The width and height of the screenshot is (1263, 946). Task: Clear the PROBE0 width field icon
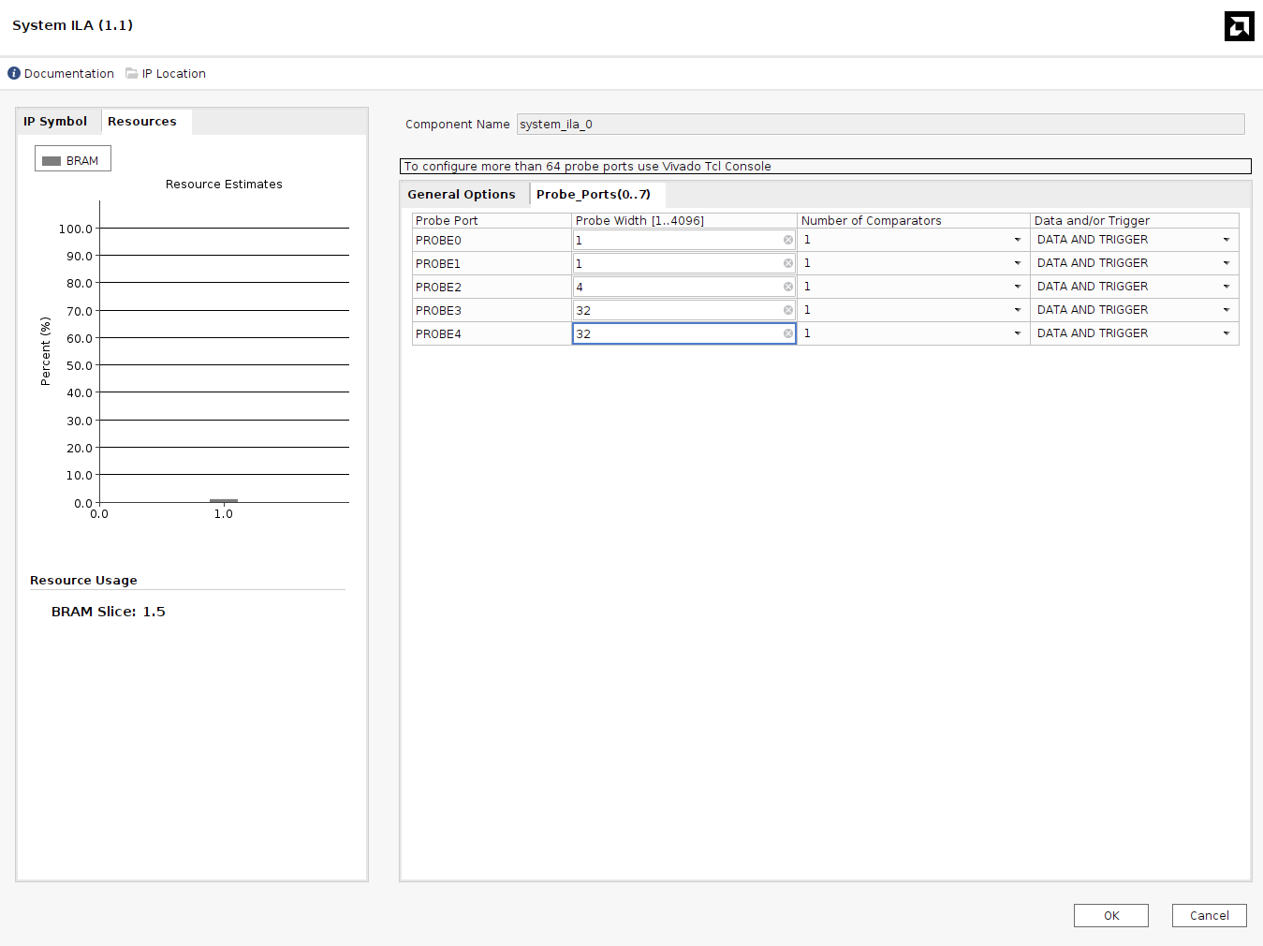tap(788, 240)
